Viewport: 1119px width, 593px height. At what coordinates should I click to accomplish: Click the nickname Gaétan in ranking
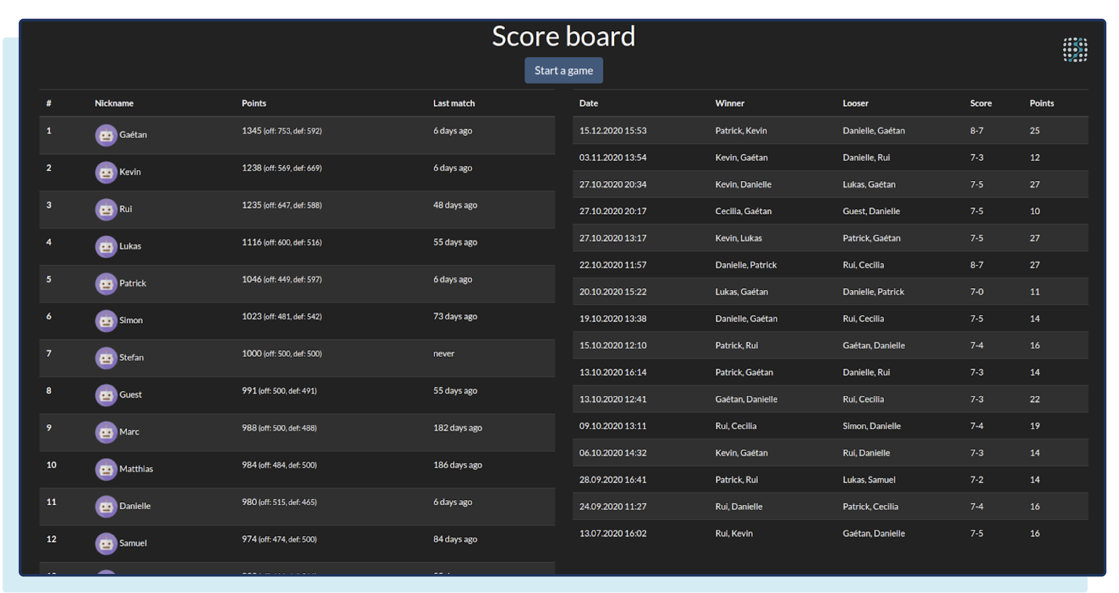click(x=133, y=135)
